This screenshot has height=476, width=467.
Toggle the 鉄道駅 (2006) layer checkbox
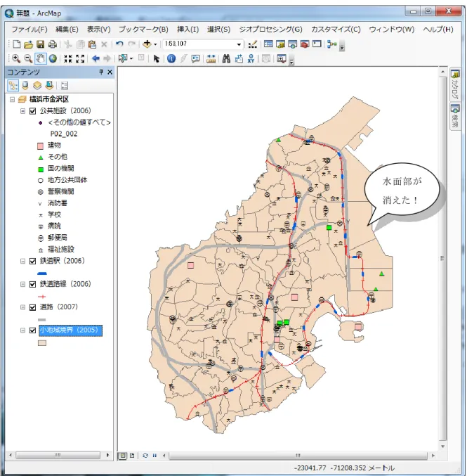(33, 261)
